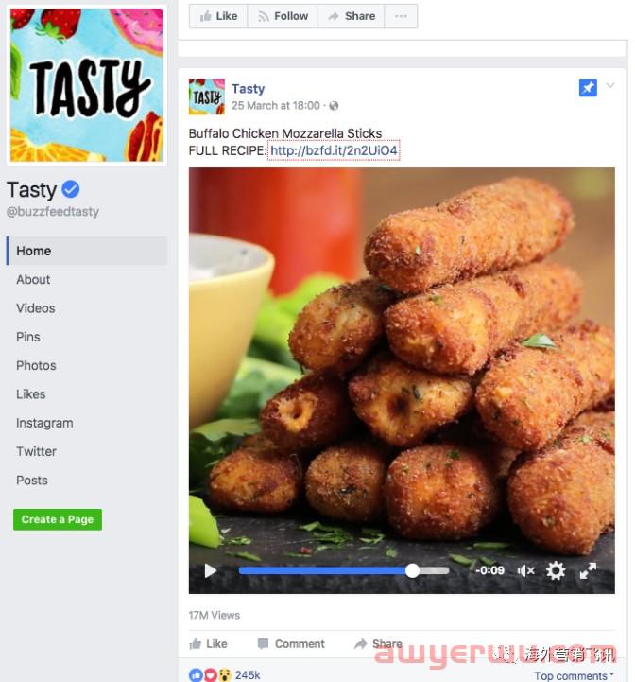Image resolution: width=635 pixels, height=682 pixels.
Task: Share the Tasty page
Action: pyautogui.click(x=352, y=16)
